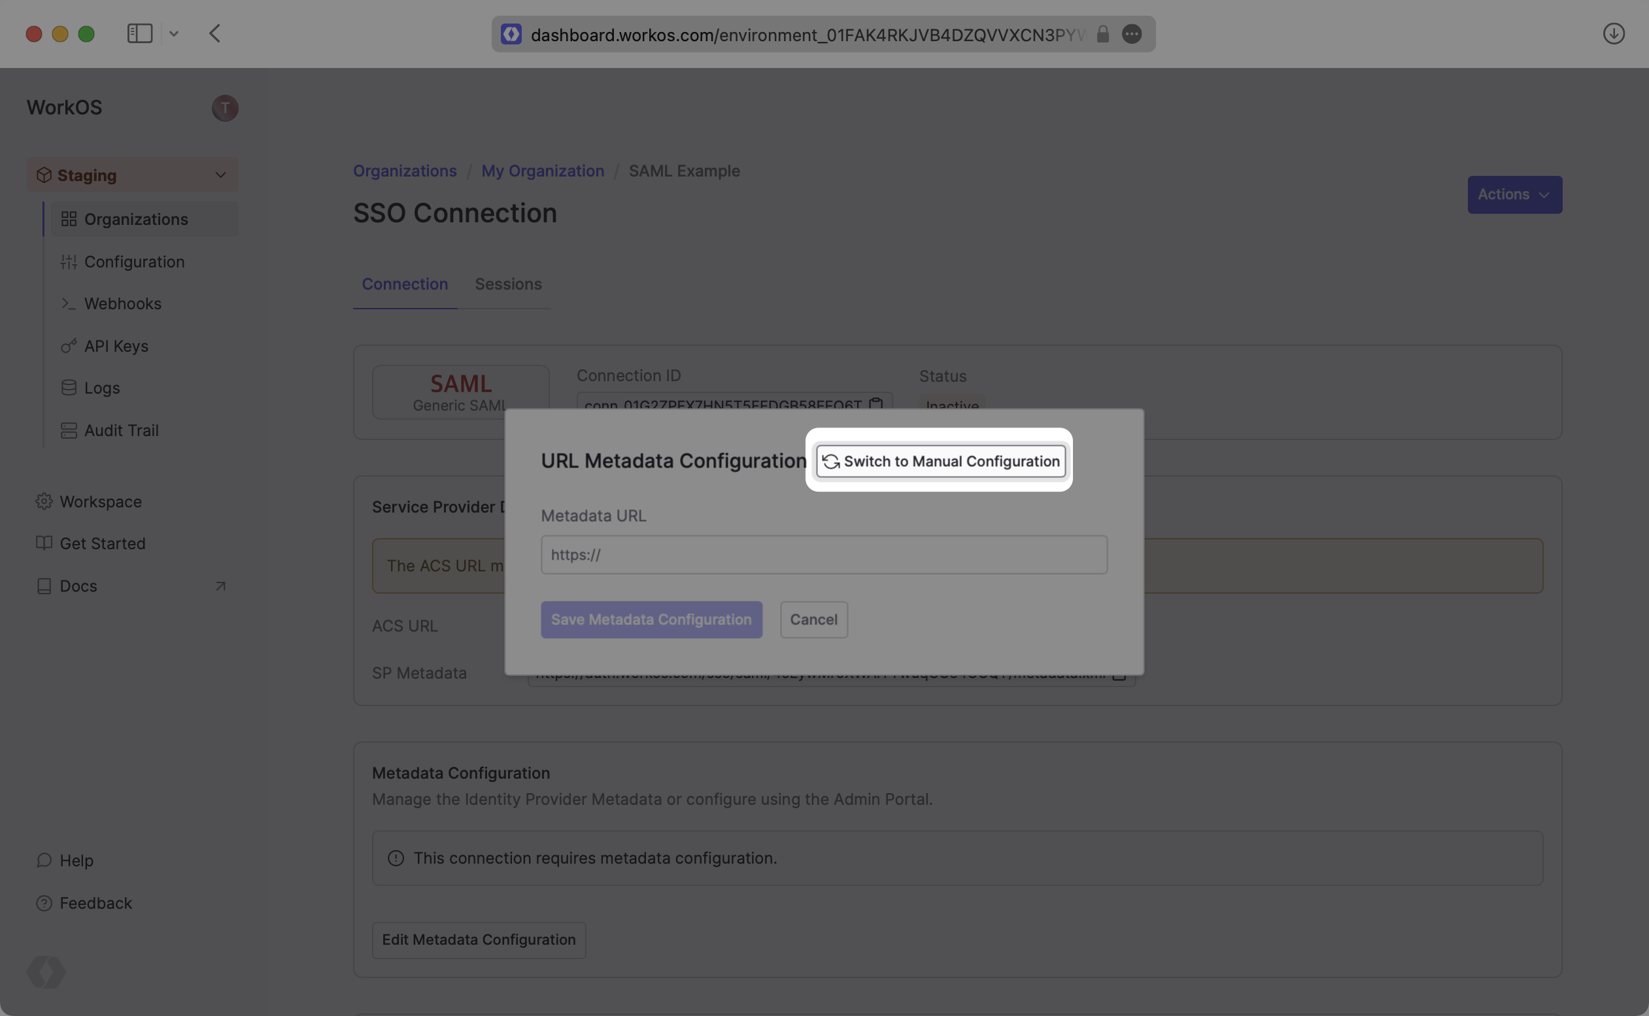Open the My Organization breadcrumb link

click(x=542, y=171)
